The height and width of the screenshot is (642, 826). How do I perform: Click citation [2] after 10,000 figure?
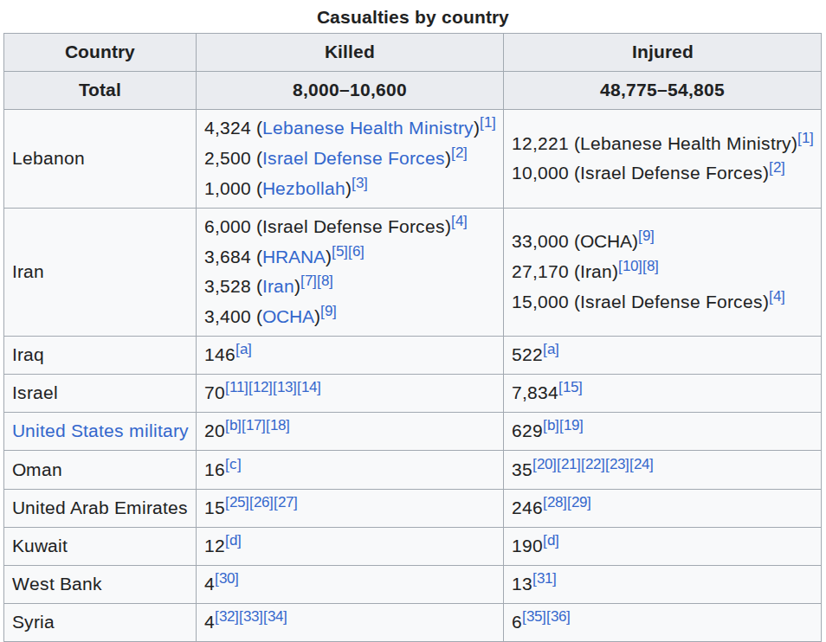click(x=777, y=169)
